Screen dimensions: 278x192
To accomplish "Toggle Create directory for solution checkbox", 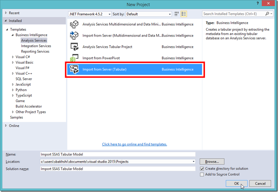I will pos(202,169).
